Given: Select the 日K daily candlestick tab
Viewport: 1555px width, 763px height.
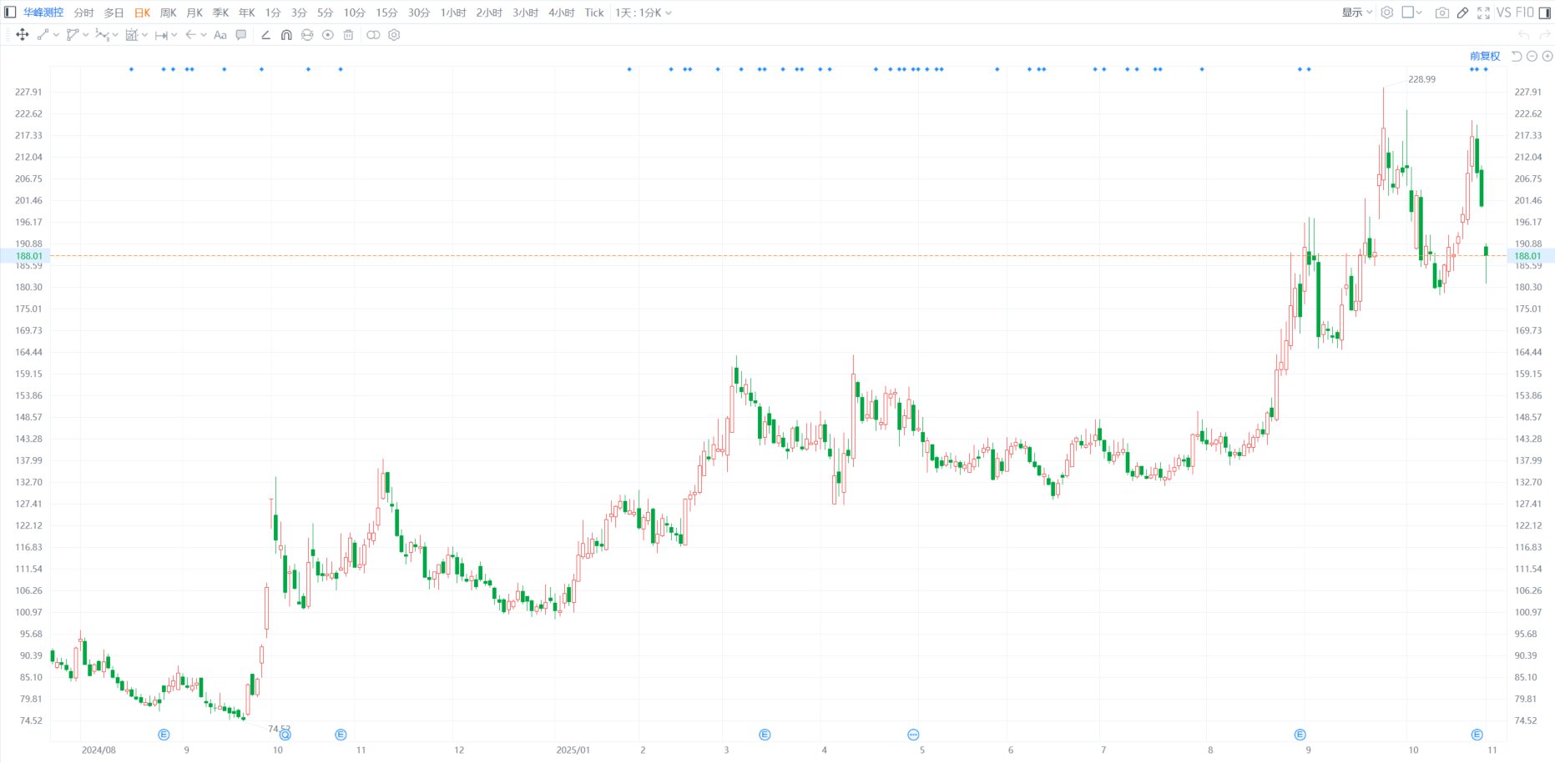Looking at the screenshot, I should pos(143,13).
